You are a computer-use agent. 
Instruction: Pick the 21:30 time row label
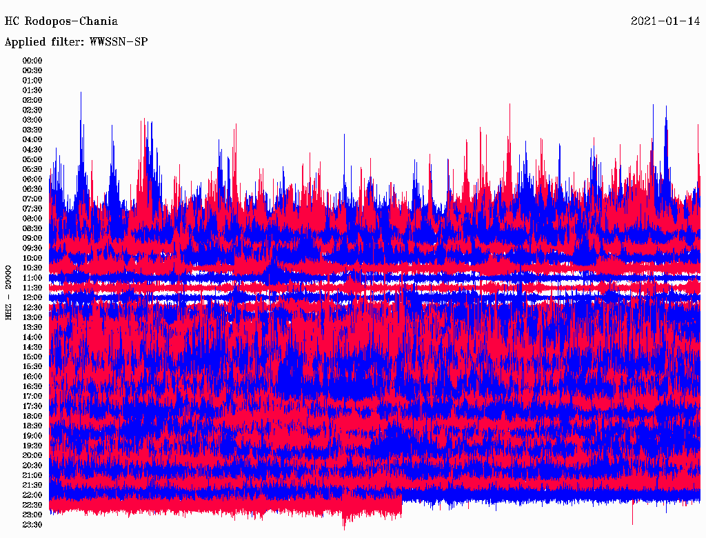click(x=32, y=486)
